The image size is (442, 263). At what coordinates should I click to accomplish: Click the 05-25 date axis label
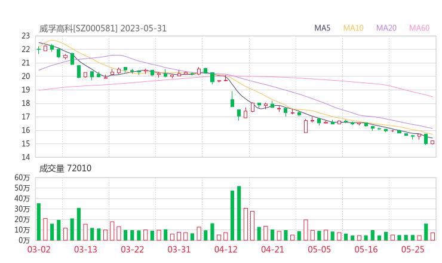413,249
